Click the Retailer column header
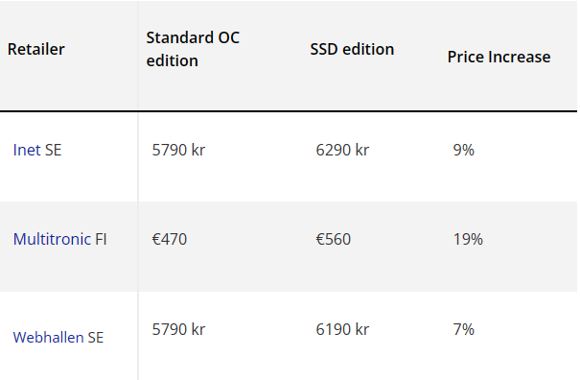The height and width of the screenshot is (380, 580). point(35,49)
